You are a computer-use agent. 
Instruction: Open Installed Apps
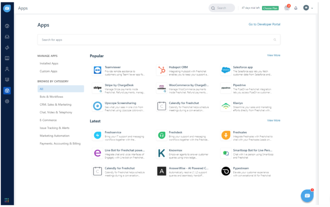[x=49, y=63]
